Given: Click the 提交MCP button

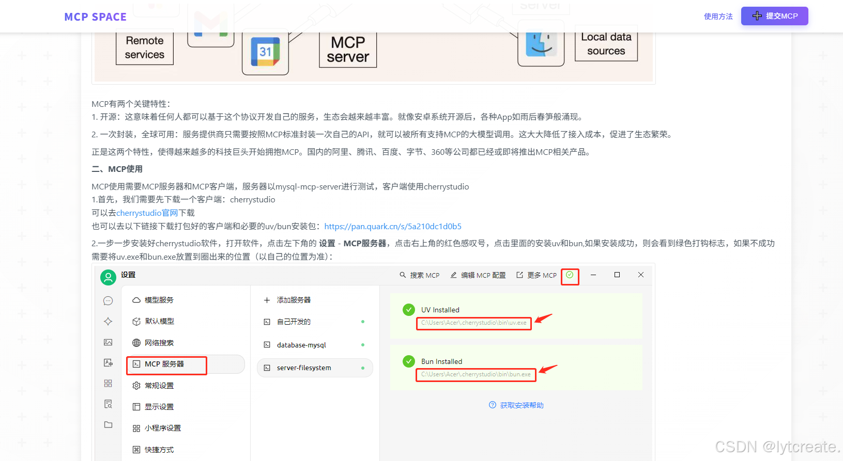Looking at the screenshot, I should (774, 16).
